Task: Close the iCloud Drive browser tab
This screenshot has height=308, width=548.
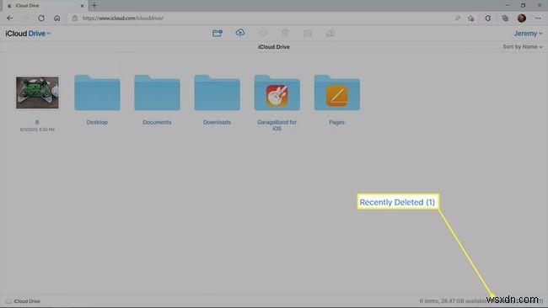Action: [x=83, y=6]
